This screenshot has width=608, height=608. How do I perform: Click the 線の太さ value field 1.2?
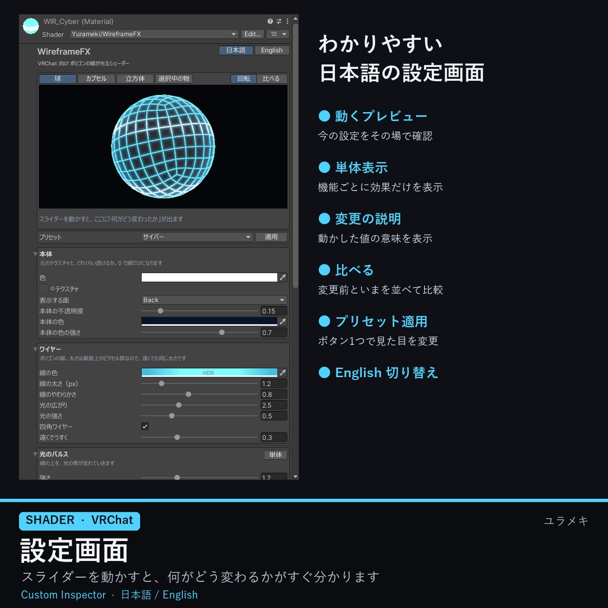click(x=274, y=384)
